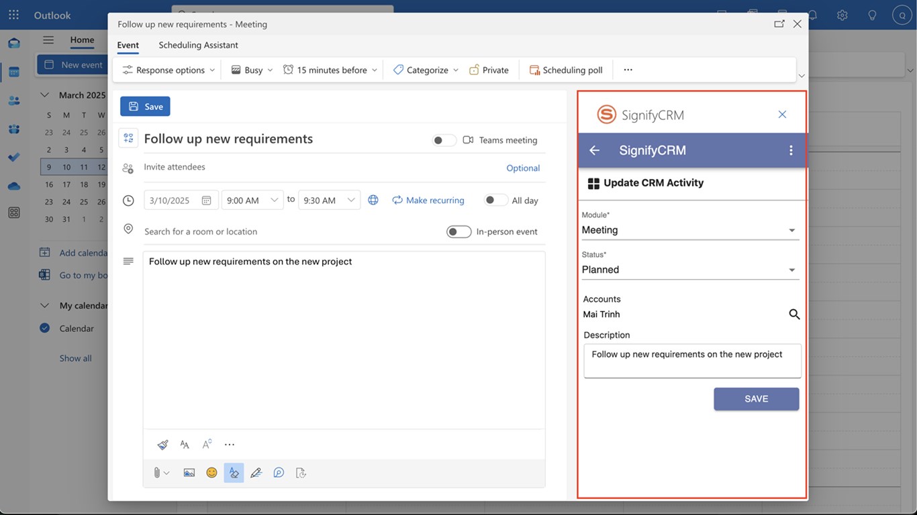This screenshot has width=917, height=515.
Task: Click the meeting title field
Action: click(283, 139)
